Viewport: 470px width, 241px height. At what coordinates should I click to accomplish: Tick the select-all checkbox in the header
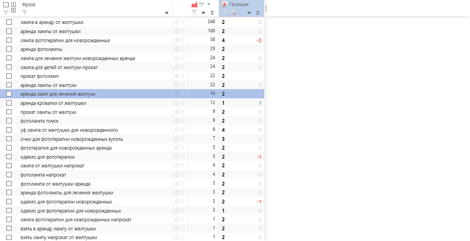pos(6,5)
